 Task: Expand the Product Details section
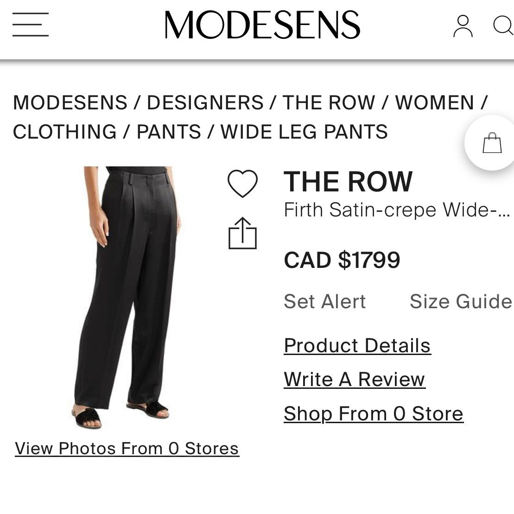357,345
